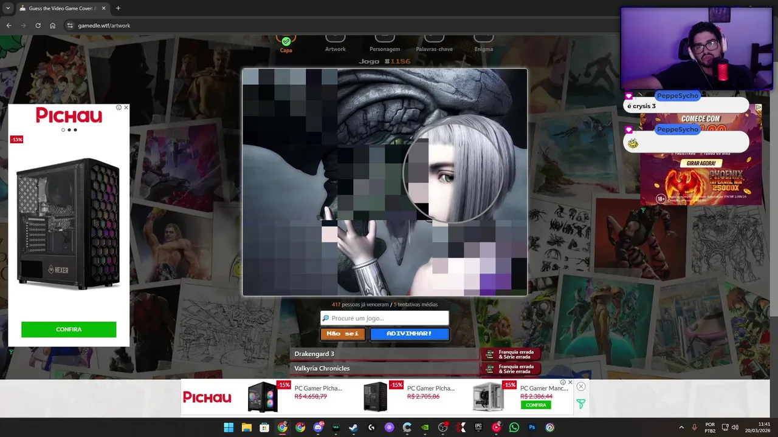Click the Hexer PC case ad image
The height and width of the screenshot is (437, 778).
click(68, 223)
